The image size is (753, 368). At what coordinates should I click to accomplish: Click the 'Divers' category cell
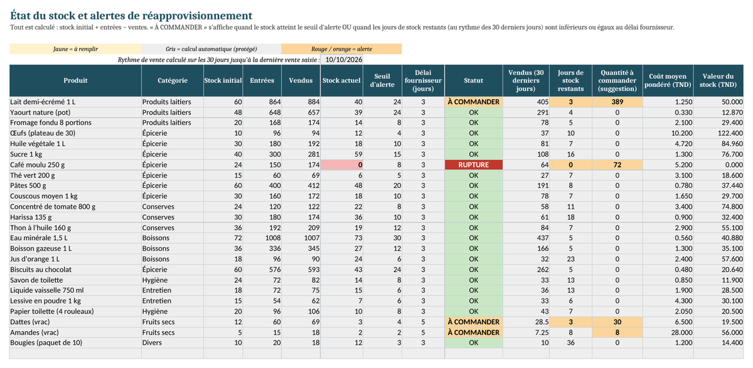tap(173, 343)
